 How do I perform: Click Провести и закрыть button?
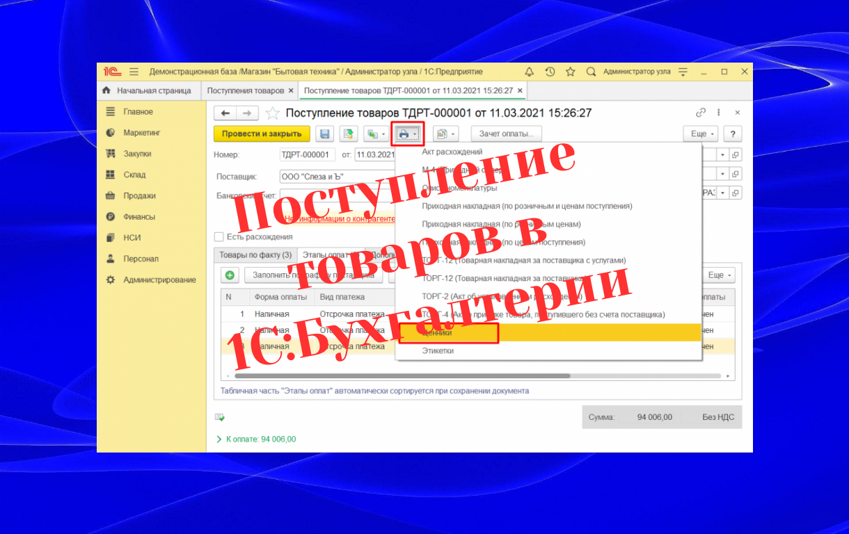[262, 133]
